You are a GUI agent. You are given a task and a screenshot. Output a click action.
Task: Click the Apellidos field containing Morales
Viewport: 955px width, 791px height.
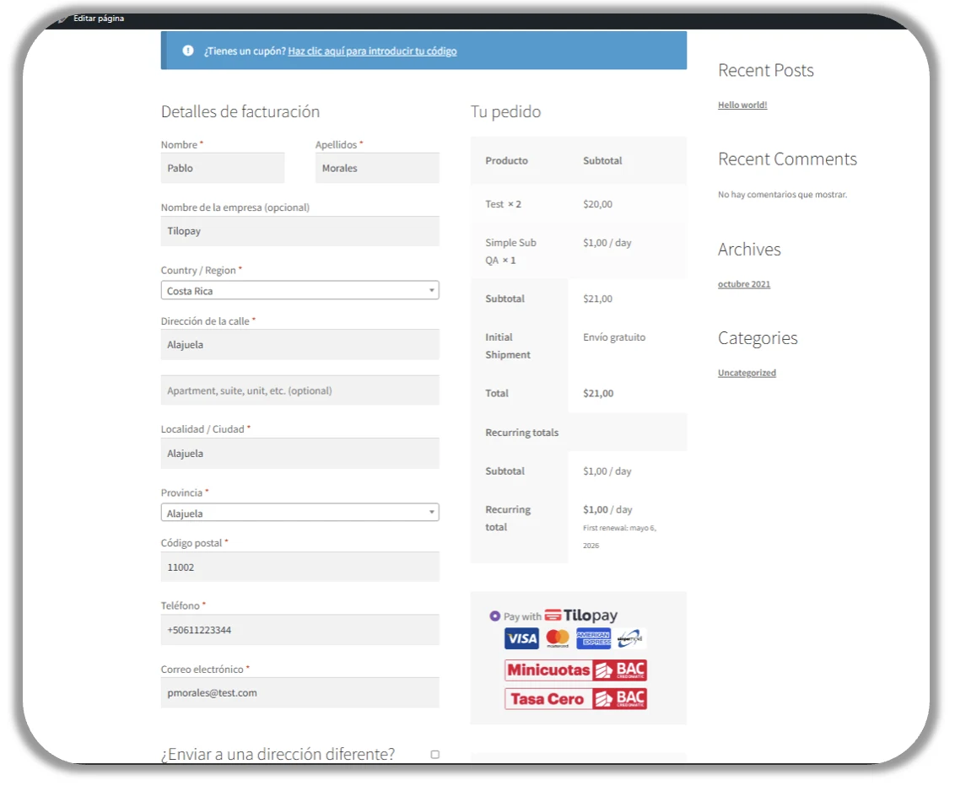click(377, 168)
